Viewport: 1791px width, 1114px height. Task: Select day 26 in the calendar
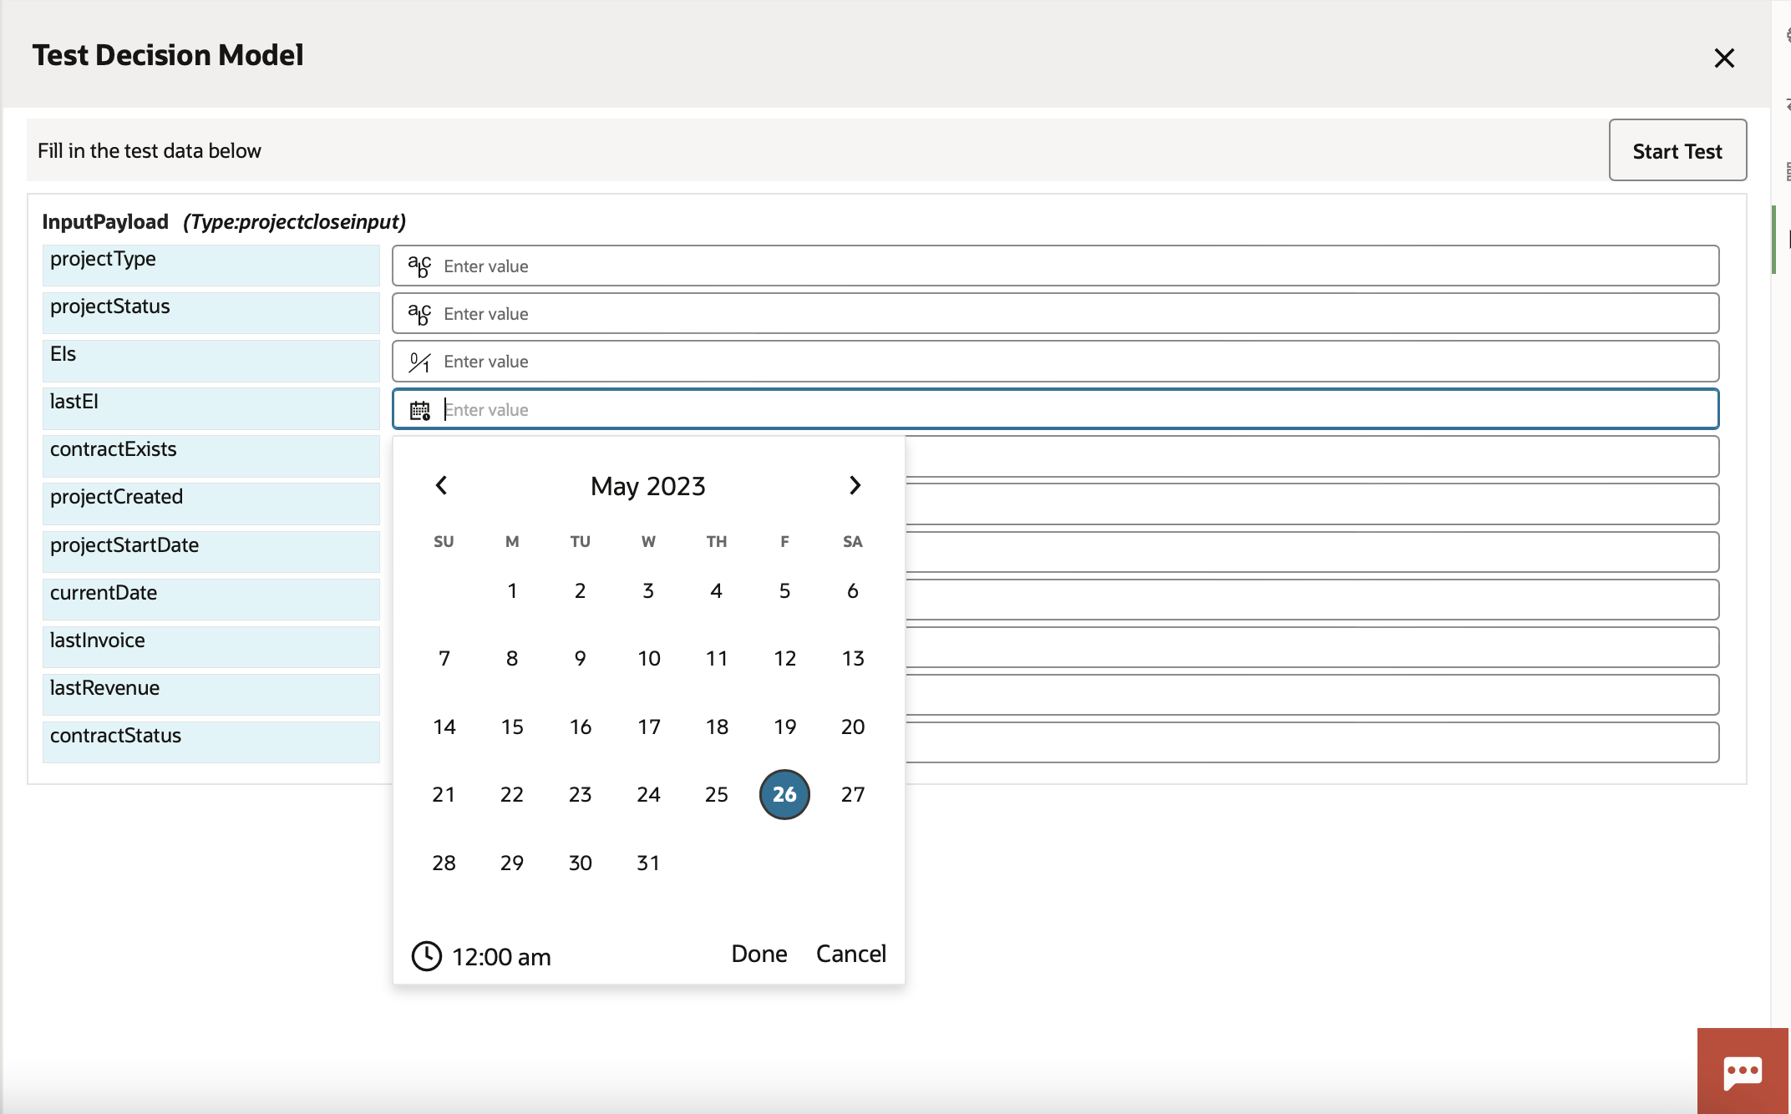(784, 794)
